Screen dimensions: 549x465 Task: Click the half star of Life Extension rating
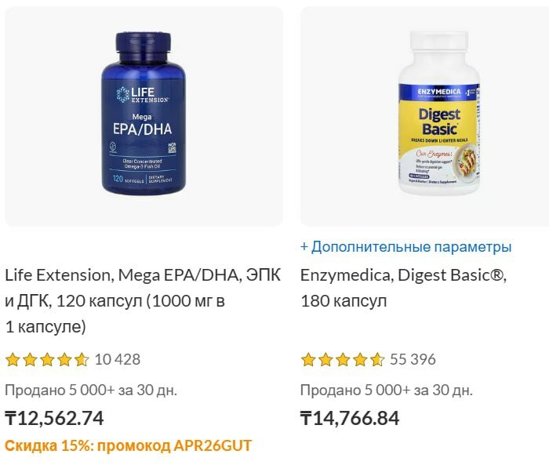click(x=82, y=360)
